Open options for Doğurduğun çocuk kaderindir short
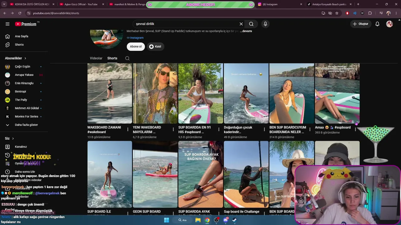The height and width of the screenshot is (225, 401). [264, 129]
